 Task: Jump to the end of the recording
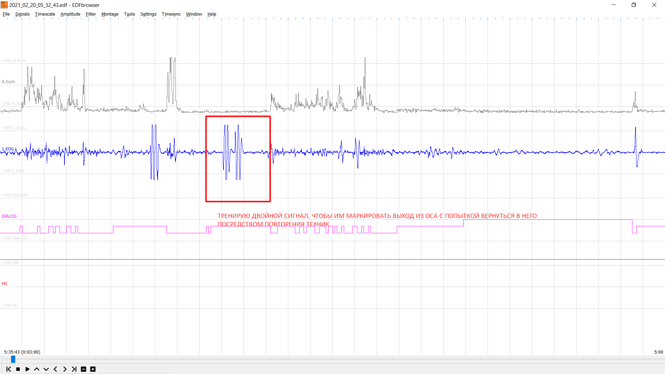point(74,369)
